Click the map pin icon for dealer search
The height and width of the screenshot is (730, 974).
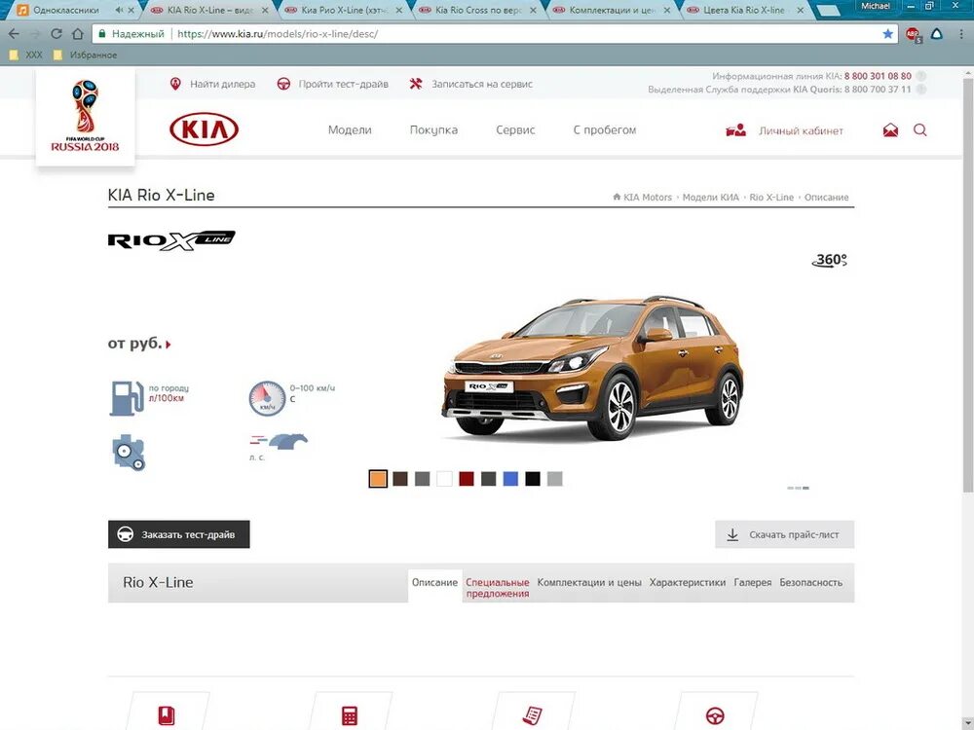point(175,84)
